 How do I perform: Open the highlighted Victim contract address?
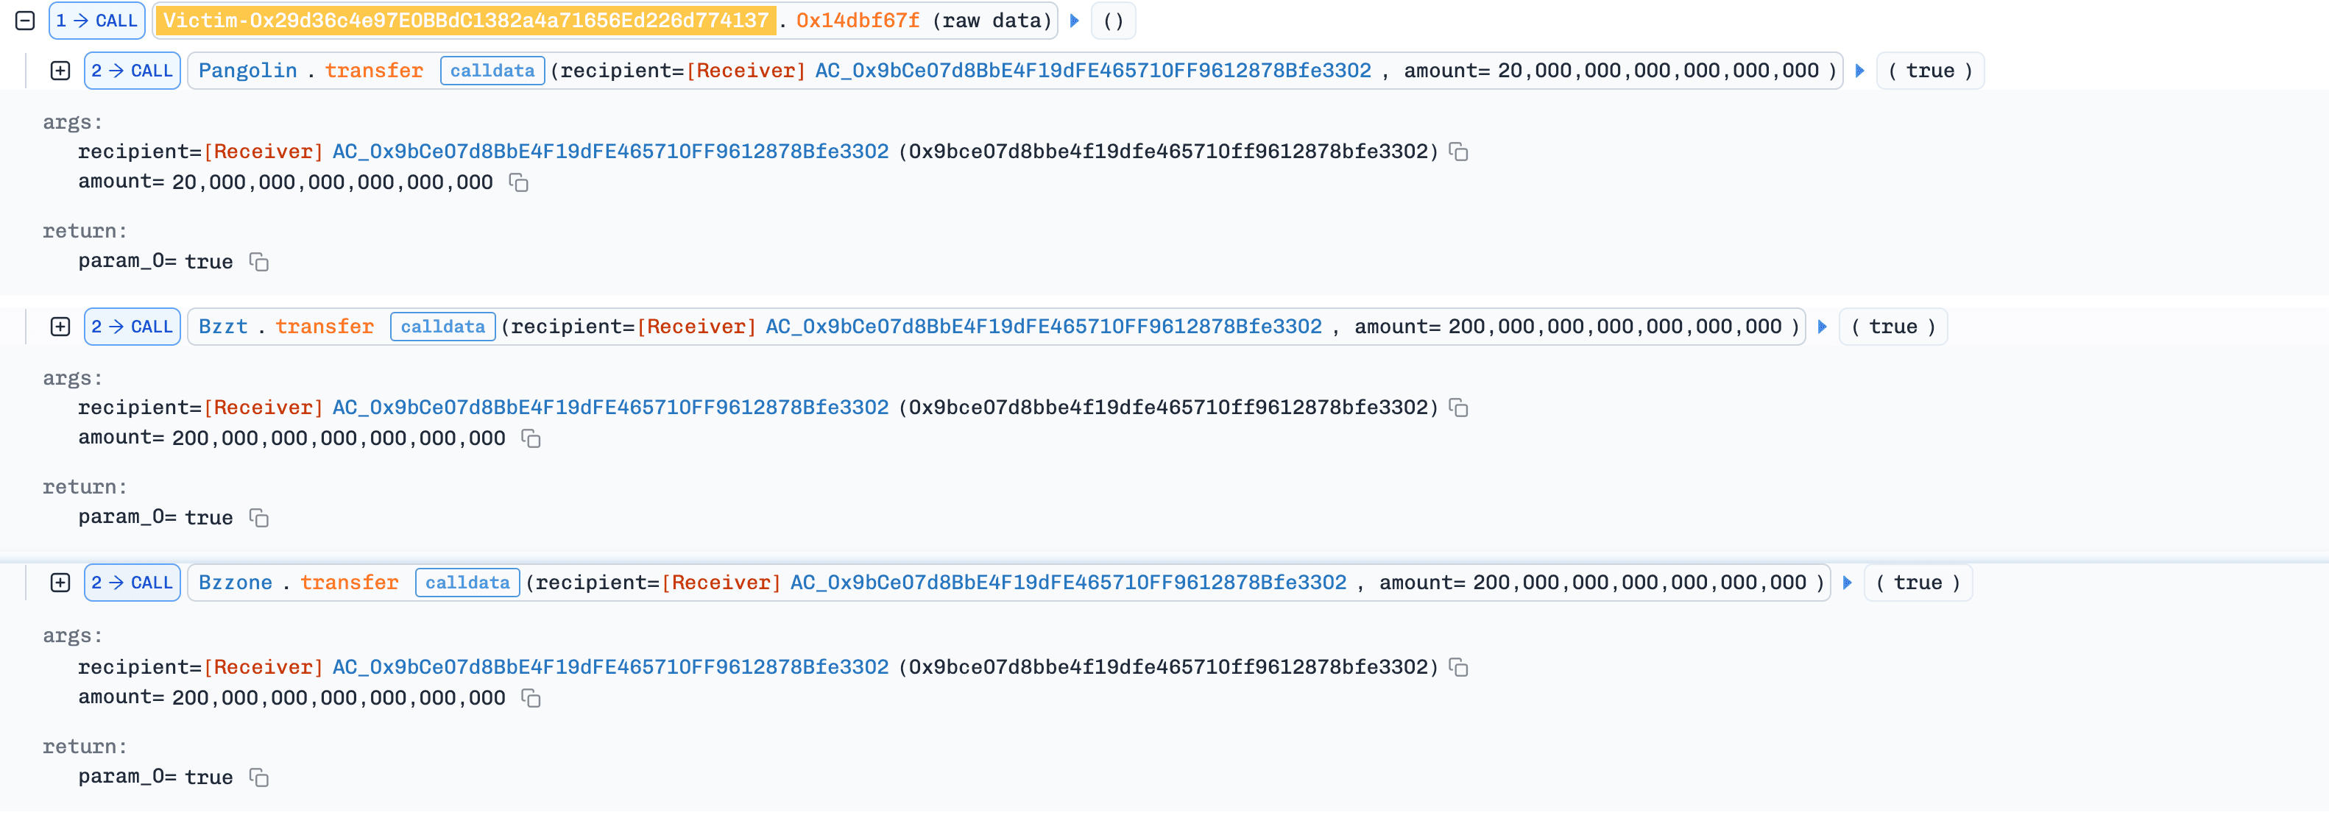click(x=464, y=20)
